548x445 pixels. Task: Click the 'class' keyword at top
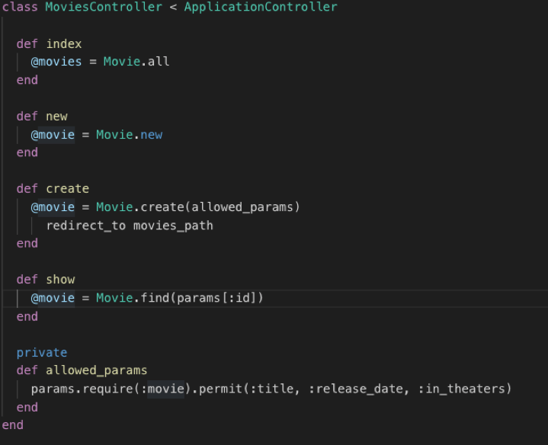(x=20, y=7)
